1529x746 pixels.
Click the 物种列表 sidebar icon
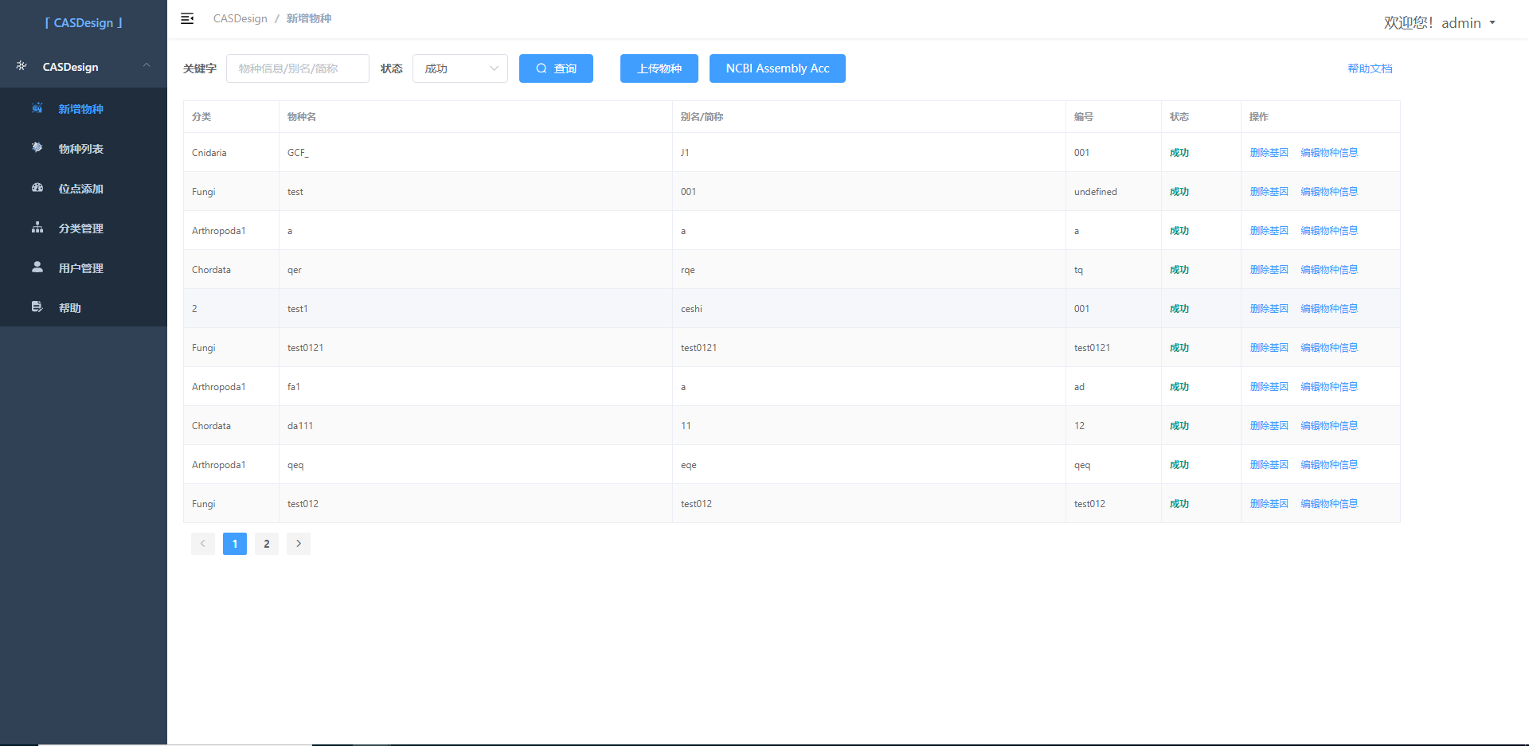(x=37, y=148)
